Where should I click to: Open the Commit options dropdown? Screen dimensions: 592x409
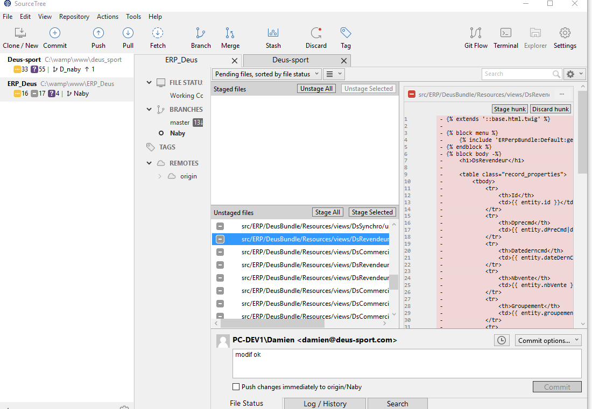pos(548,340)
